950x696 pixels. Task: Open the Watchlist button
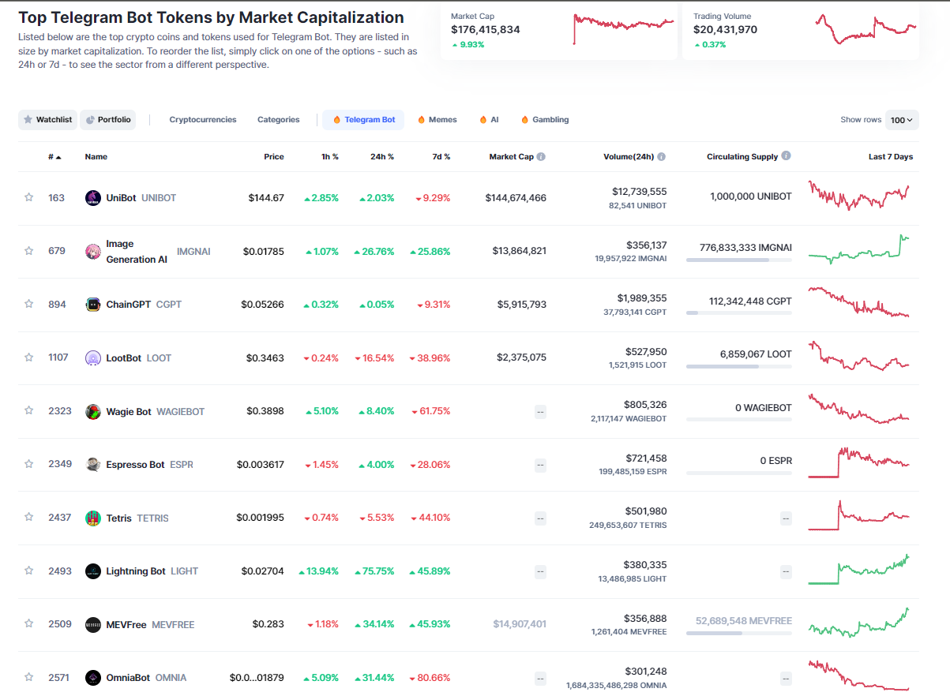[x=47, y=120]
